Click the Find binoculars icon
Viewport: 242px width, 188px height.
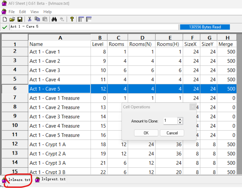tap(54, 19)
